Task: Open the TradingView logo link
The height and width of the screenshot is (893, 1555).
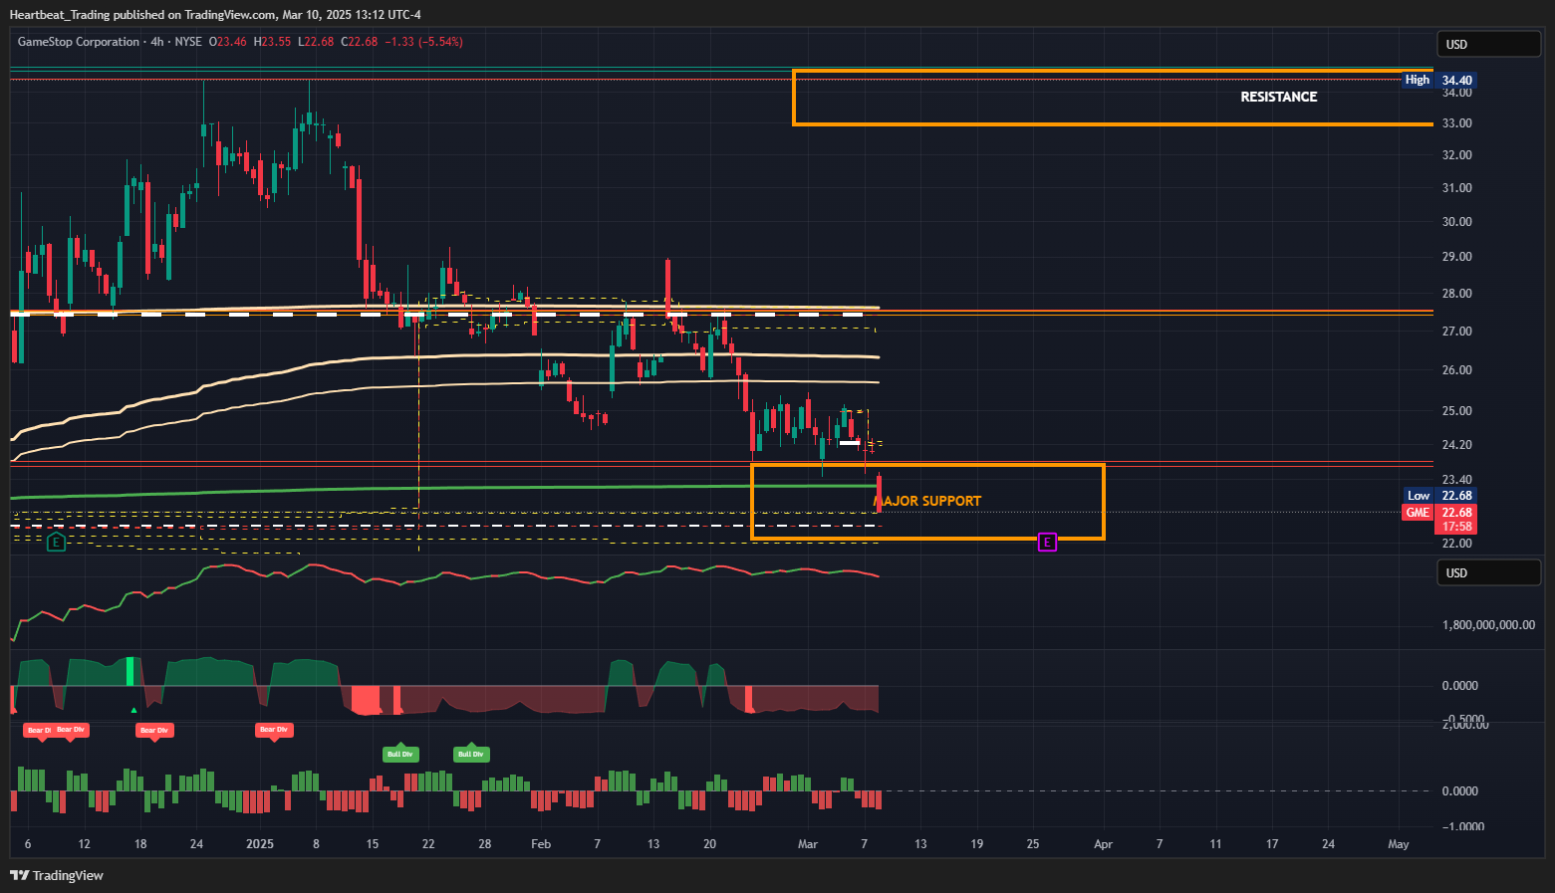Action: click(x=57, y=875)
